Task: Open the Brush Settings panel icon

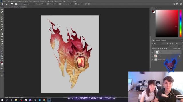Action: 16,4
